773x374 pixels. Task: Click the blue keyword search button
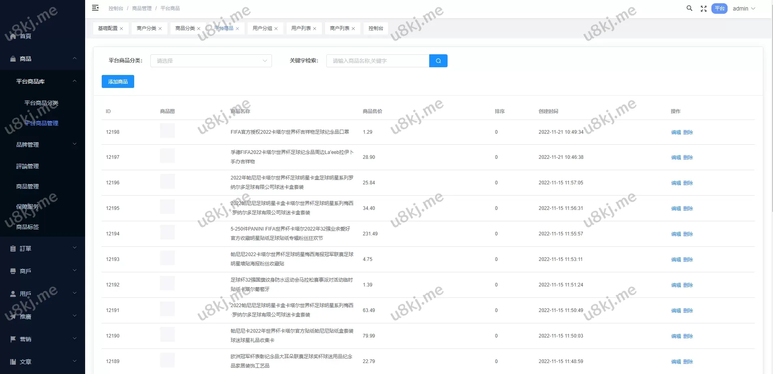click(x=438, y=61)
